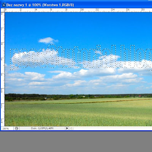Click the gray workspace area below document window

pos(76,142)
